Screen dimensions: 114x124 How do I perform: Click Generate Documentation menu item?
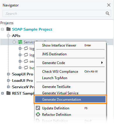pyautogui.click(x=70, y=99)
